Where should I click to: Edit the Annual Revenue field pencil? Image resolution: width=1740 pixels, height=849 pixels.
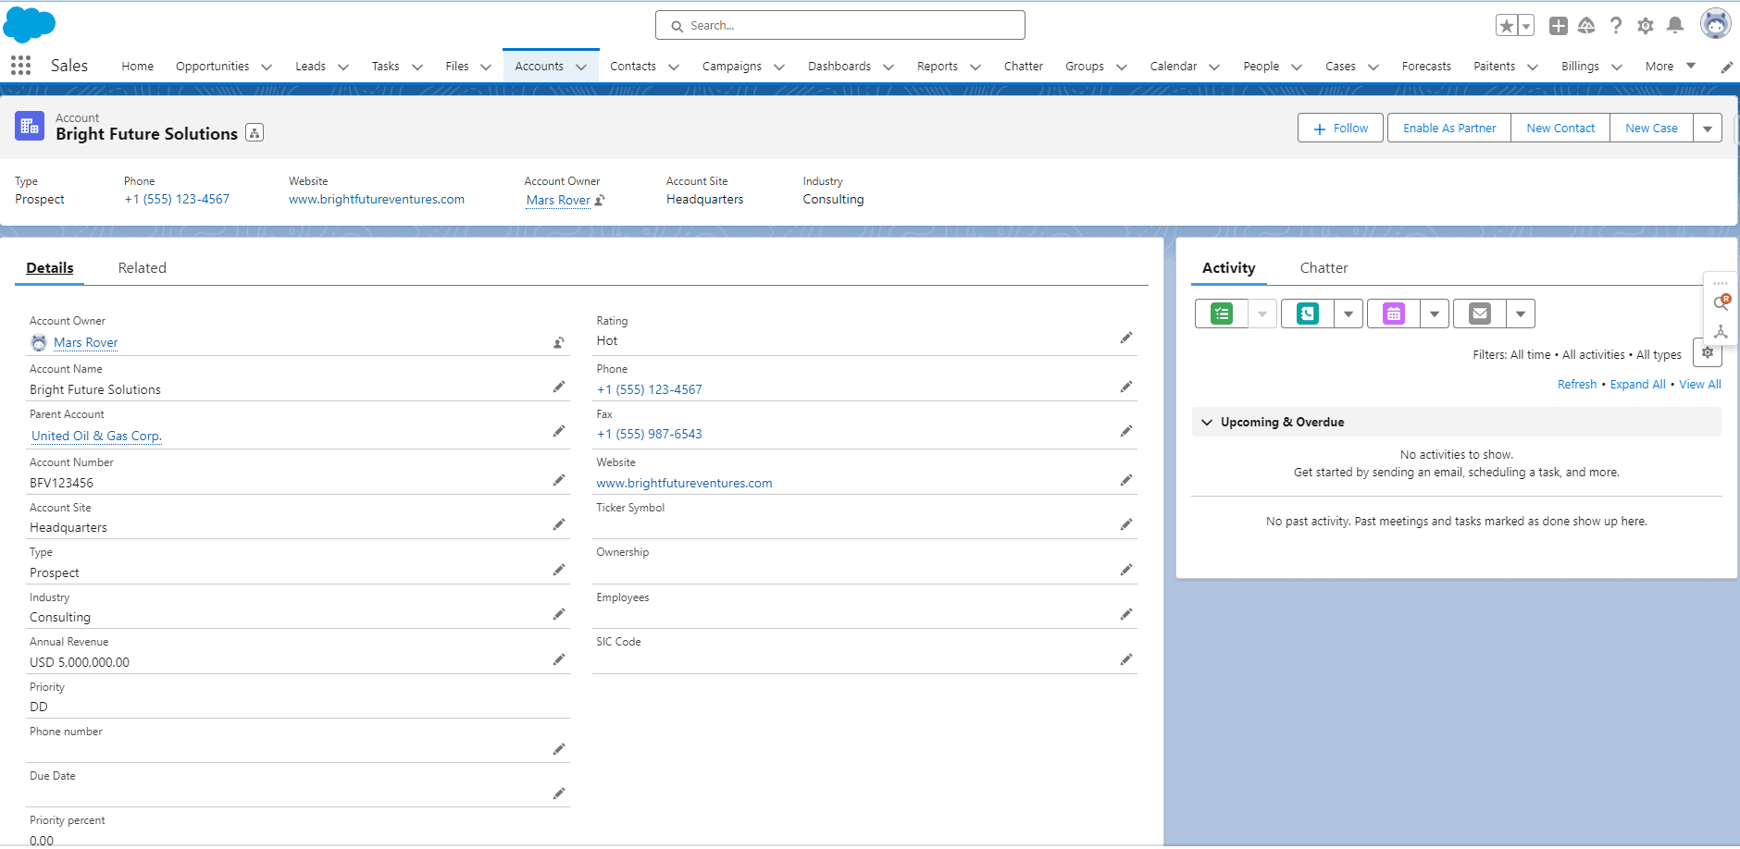[x=559, y=659]
